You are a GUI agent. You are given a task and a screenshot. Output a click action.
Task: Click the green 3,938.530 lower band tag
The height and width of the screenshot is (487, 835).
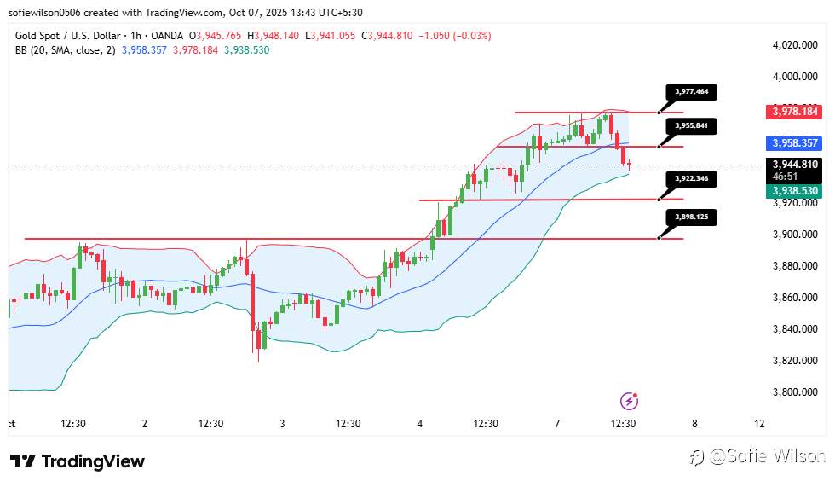[x=795, y=192]
